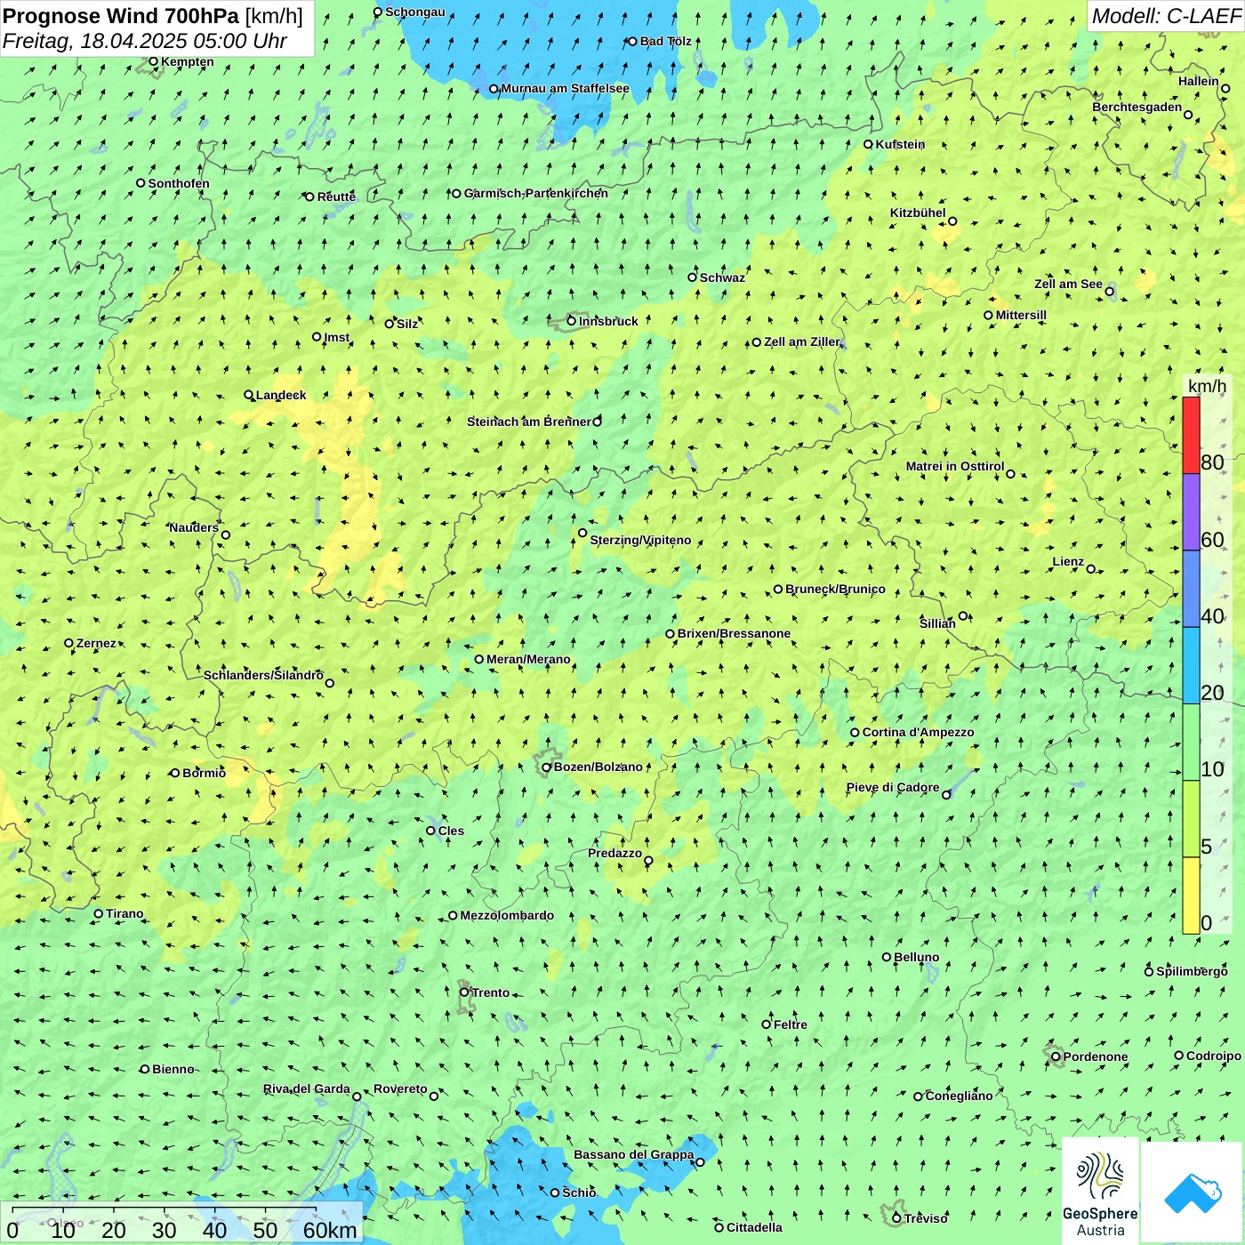Image resolution: width=1245 pixels, height=1245 pixels.
Task: Click the 'Reutte' label
Action: click(336, 197)
